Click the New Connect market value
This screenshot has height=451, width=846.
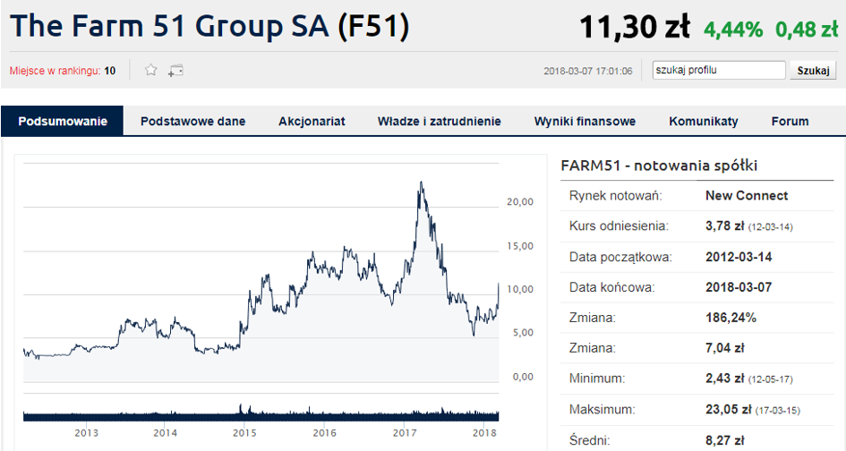[747, 195]
